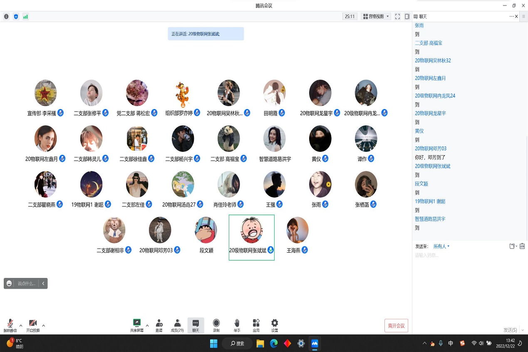Open the 设置 settings gear

[275, 324]
